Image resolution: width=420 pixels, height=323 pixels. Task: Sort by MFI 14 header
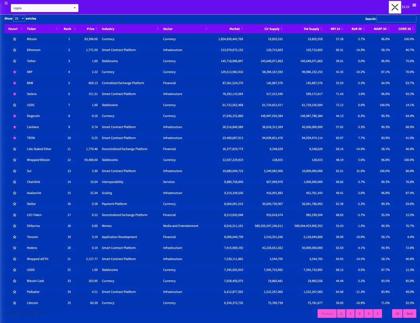click(335, 29)
